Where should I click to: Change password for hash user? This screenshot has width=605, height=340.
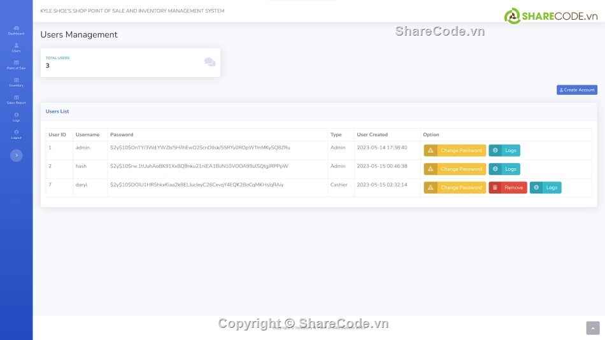pos(455,169)
